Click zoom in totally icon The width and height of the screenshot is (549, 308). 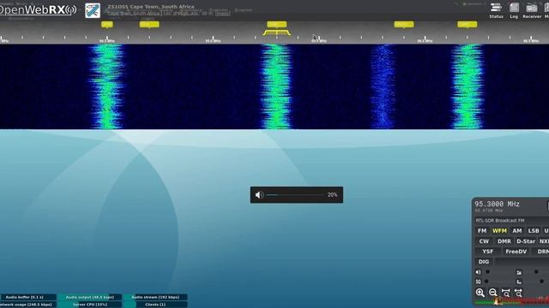click(505, 293)
